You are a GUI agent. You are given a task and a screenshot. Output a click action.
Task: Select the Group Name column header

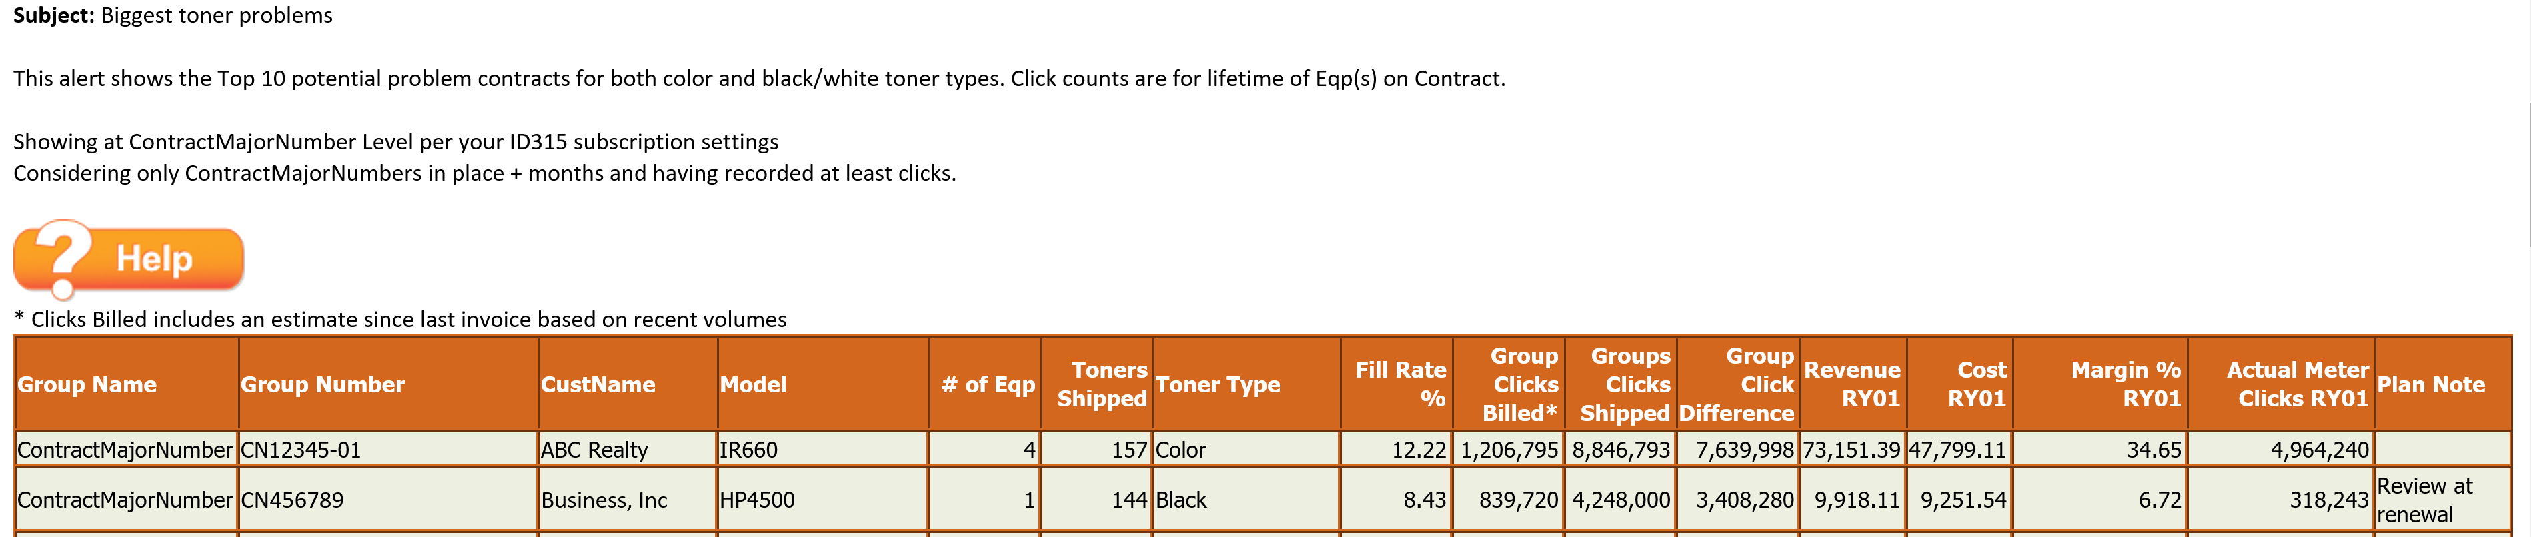127,385
